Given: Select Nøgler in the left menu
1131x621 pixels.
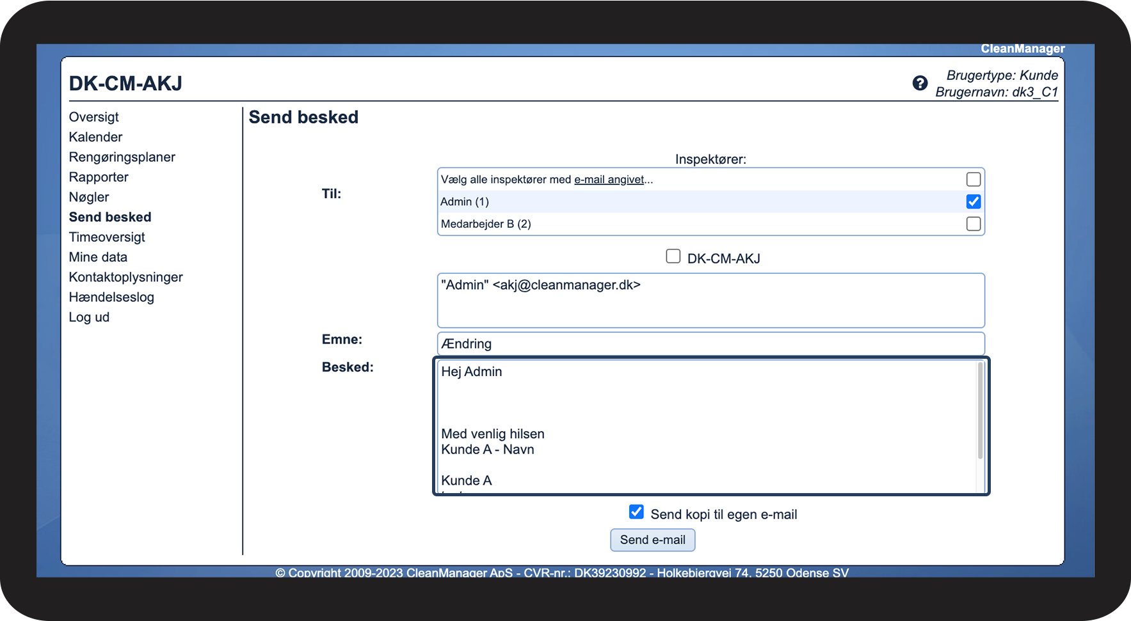Looking at the screenshot, I should point(89,197).
